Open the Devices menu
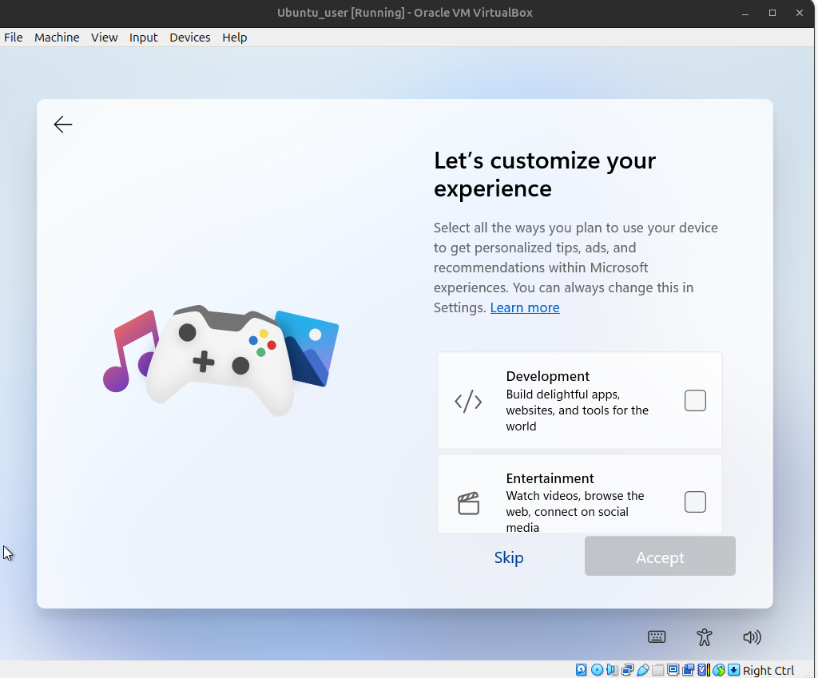This screenshot has width=818, height=678. click(x=190, y=38)
